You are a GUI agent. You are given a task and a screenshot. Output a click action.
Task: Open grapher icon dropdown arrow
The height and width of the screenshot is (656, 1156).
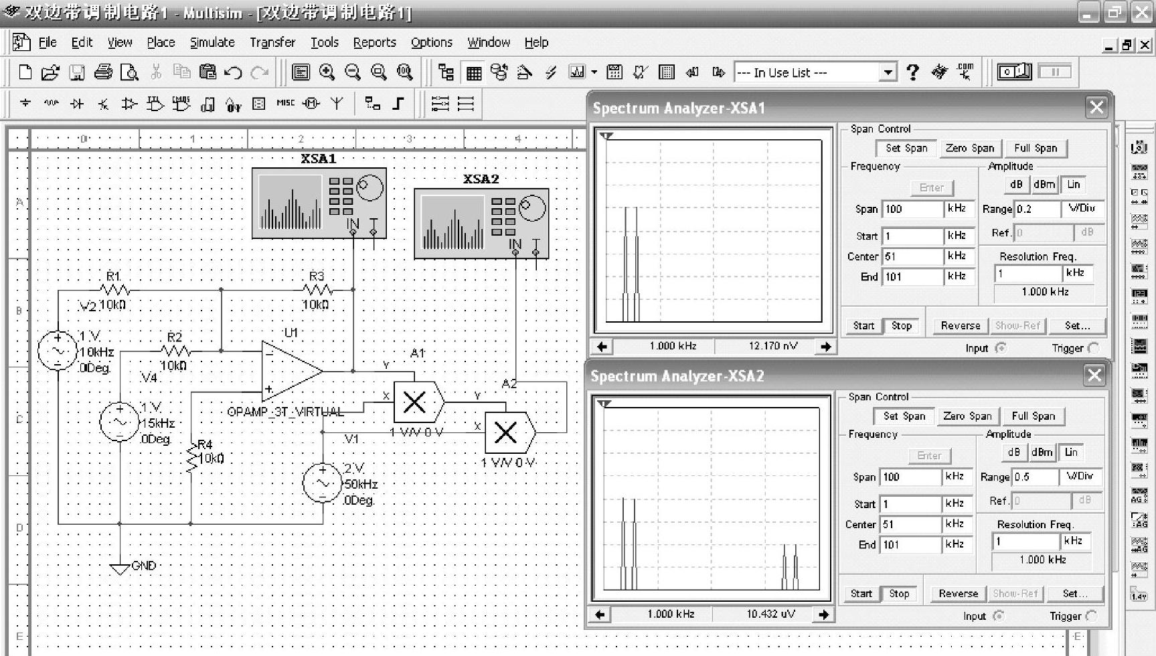click(x=594, y=72)
